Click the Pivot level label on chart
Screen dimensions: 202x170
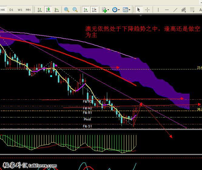point(87,119)
